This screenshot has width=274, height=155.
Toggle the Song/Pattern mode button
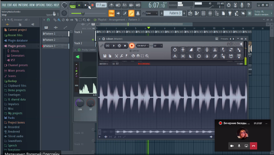coord(72,5)
